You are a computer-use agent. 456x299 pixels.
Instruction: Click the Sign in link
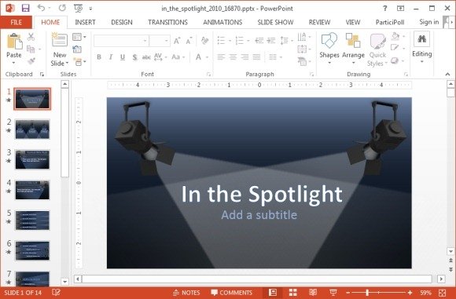[x=429, y=22]
